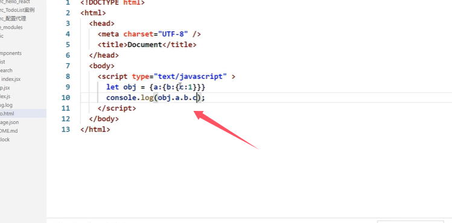
Task: Click the "text/javascript" attribute value
Action: tap(190, 77)
